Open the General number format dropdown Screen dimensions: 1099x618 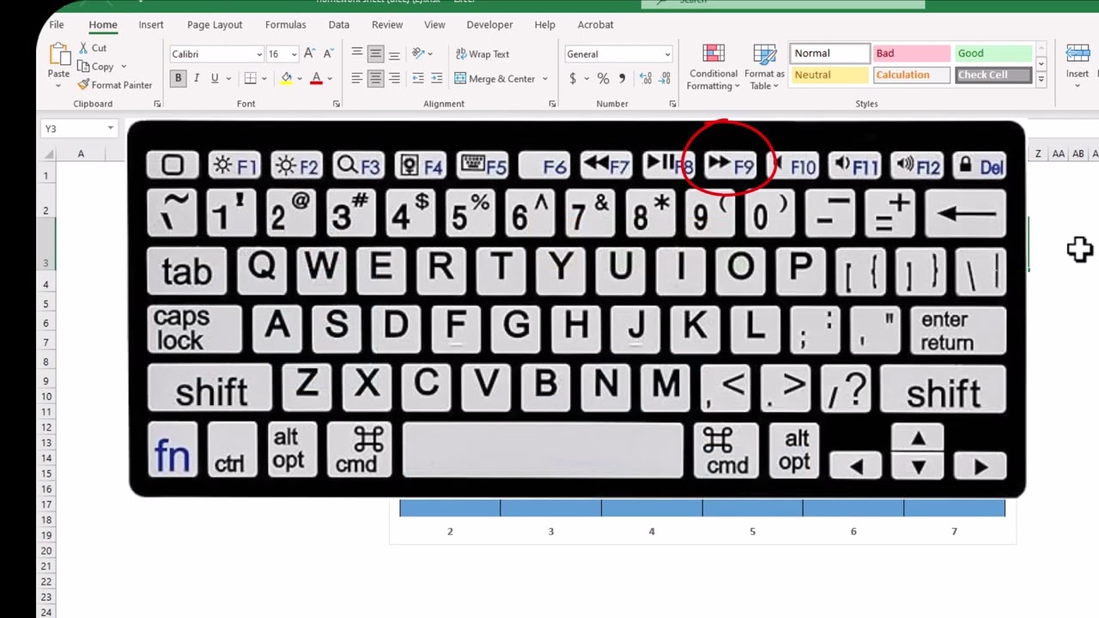[x=667, y=54]
